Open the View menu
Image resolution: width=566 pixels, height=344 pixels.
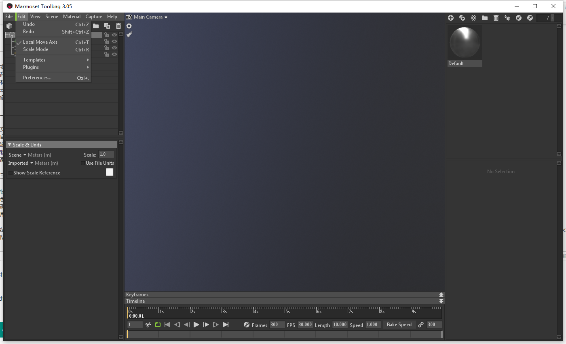pyautogui.click(x=36, y=17)
